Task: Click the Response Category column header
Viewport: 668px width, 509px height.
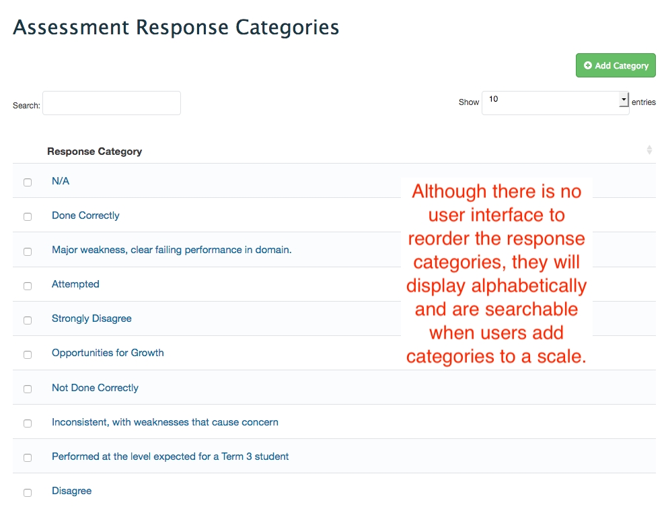Action: click(95, 151)
